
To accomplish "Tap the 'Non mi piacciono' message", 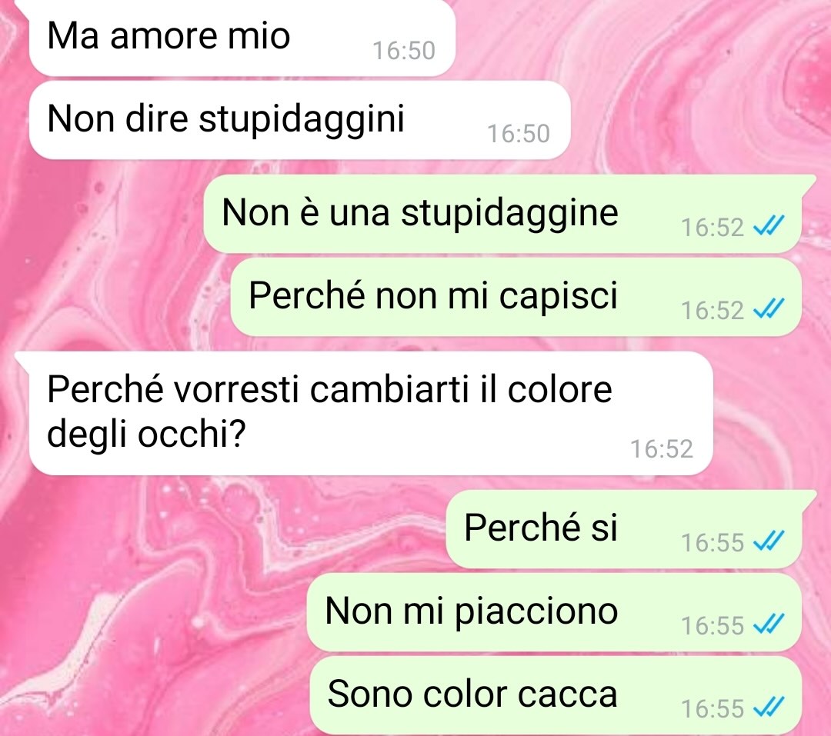I will coord(554,612).
